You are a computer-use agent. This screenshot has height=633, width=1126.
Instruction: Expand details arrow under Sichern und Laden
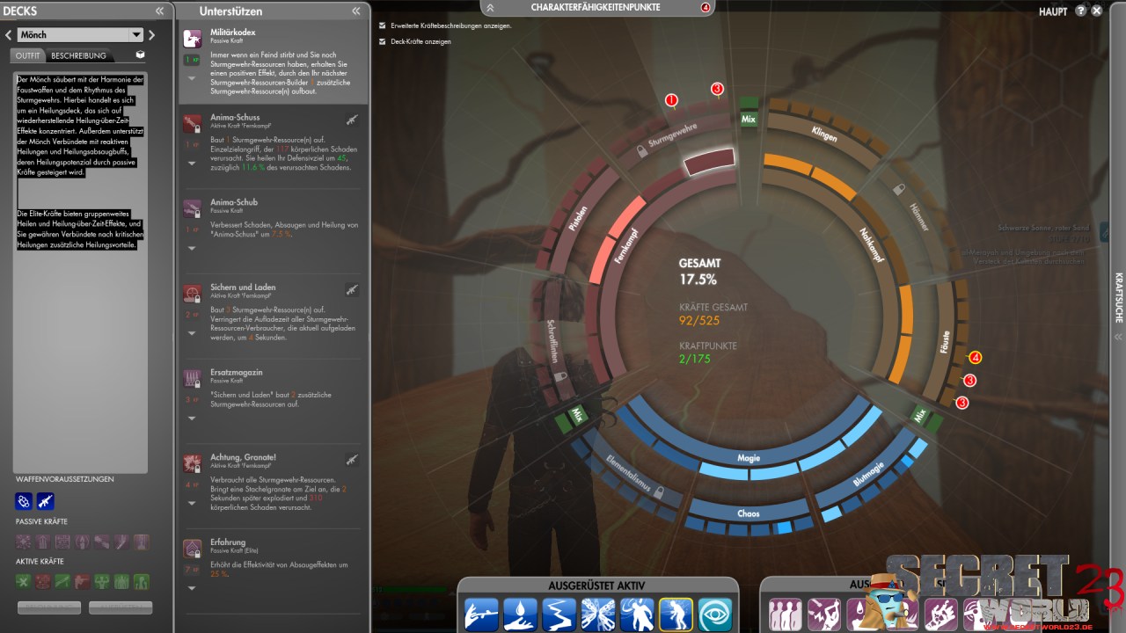point(192,334)
